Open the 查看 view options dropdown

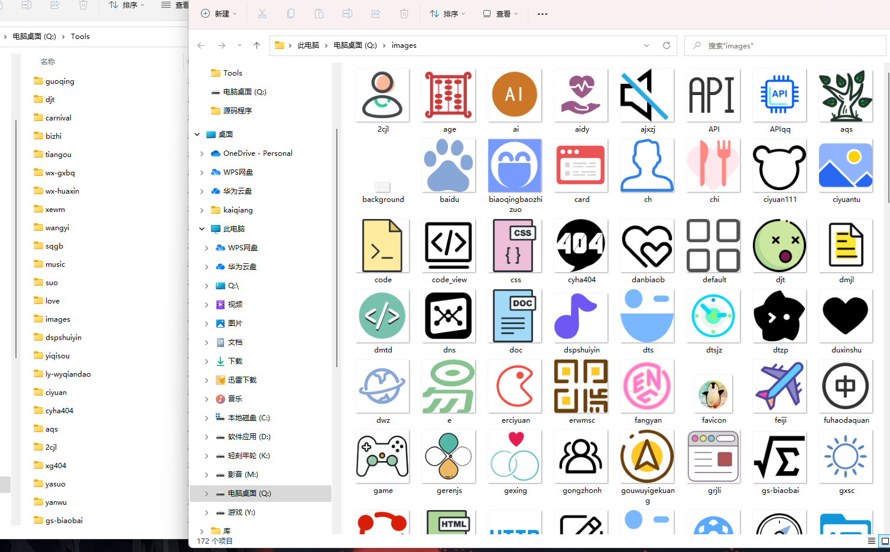coord(500,13)
